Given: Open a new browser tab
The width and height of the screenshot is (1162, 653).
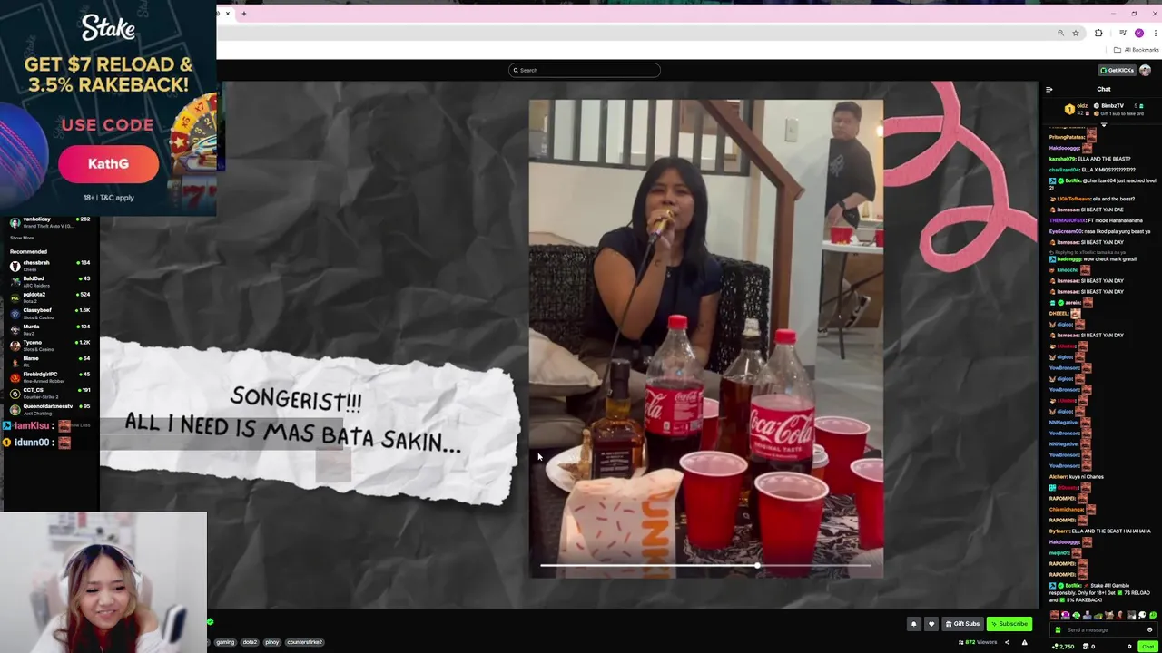Looking at the screenshot, I should point(243,14).
